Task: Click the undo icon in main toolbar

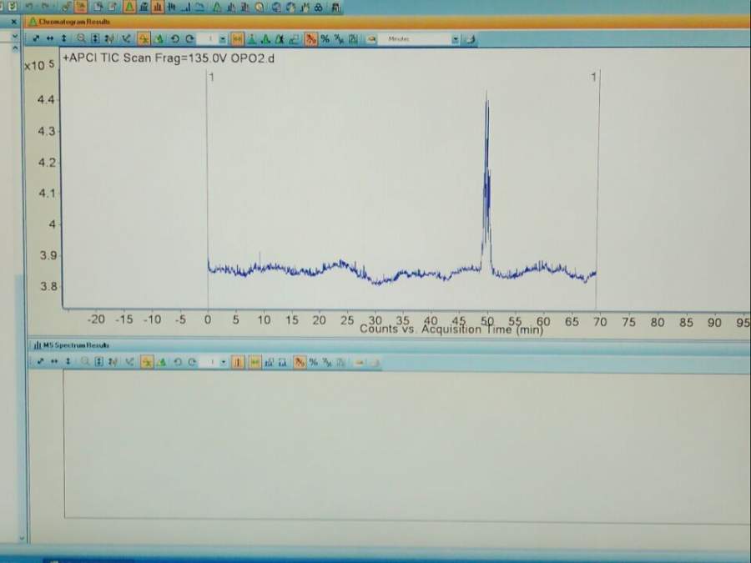Action: [29, 8]
